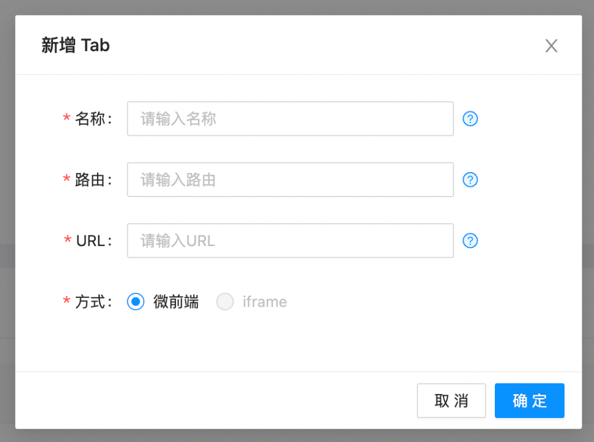Click the URL field label

[x=91, y=240]
